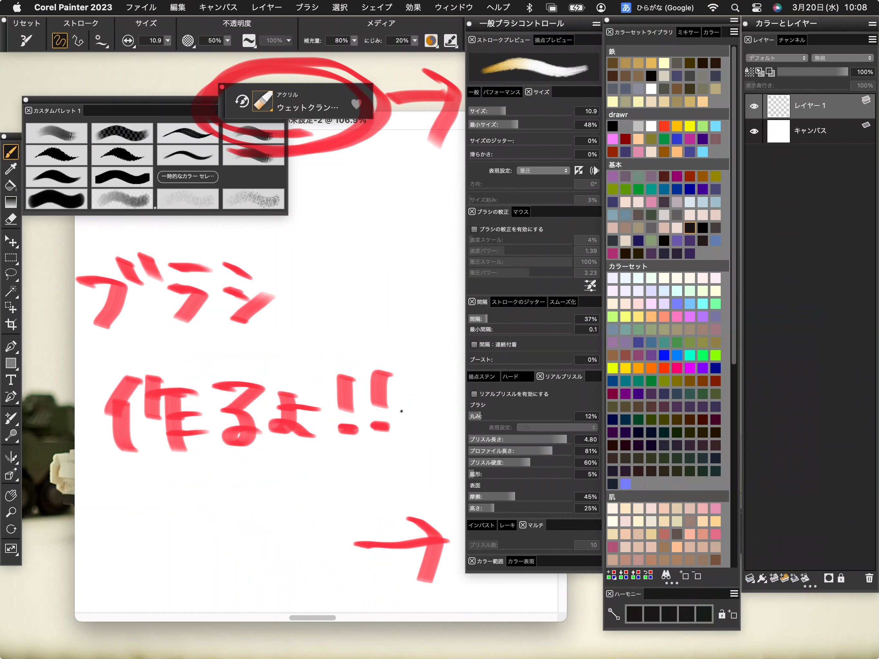The height and width of the screenshot is (659, 879).
Task: Select the Paint Bucket tool
Action: [11, 185]
